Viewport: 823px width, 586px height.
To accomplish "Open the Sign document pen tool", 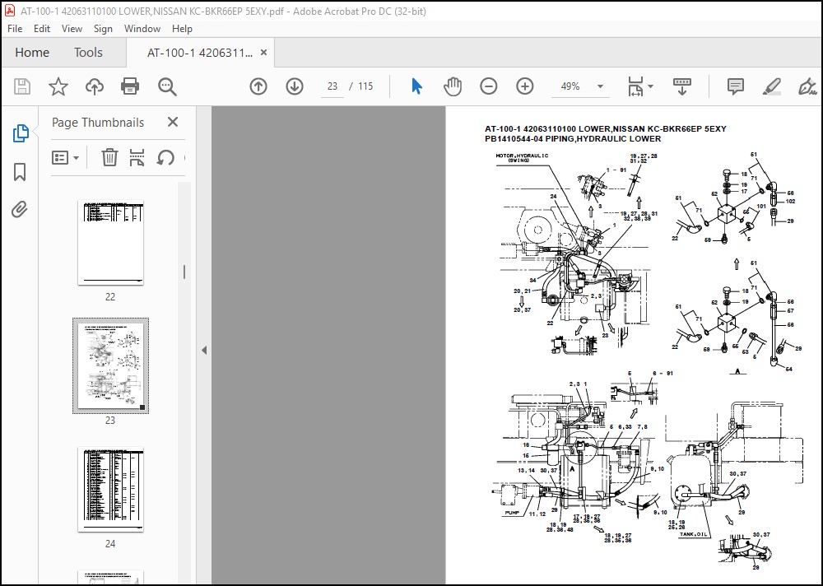I will pos(807,86).
